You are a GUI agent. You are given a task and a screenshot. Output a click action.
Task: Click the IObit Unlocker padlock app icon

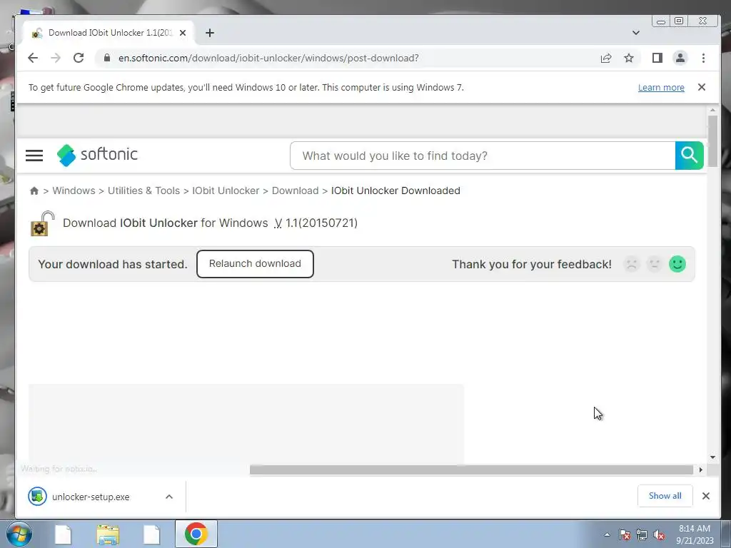coord(42,223)
